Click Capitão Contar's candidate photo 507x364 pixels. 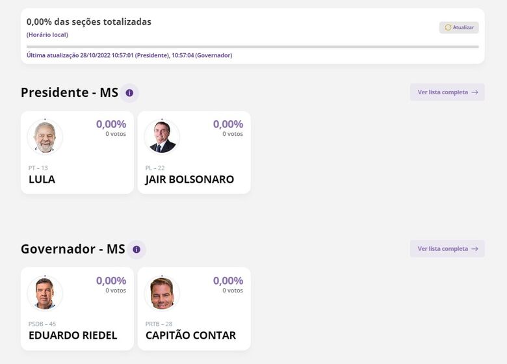pos(162,293)
